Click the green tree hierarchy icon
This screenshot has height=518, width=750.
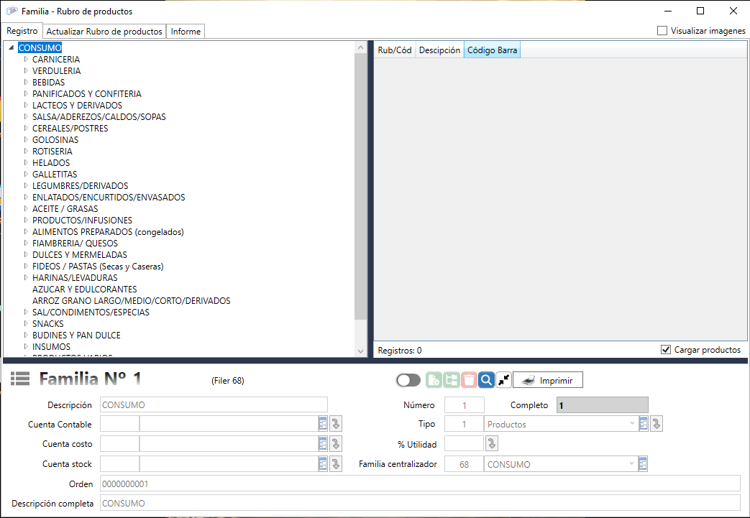452,380
